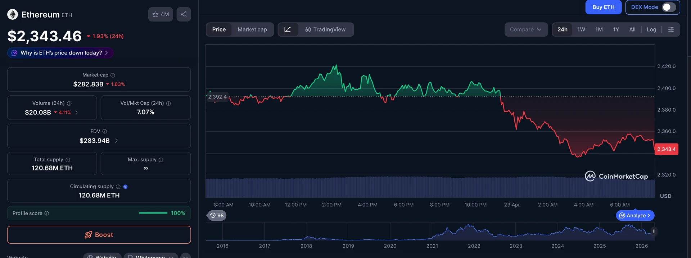The height and width of the screenshot is (258, 691).
Task: Click FDV info icon
Action: pyautogui.click(x=105, y=131)
